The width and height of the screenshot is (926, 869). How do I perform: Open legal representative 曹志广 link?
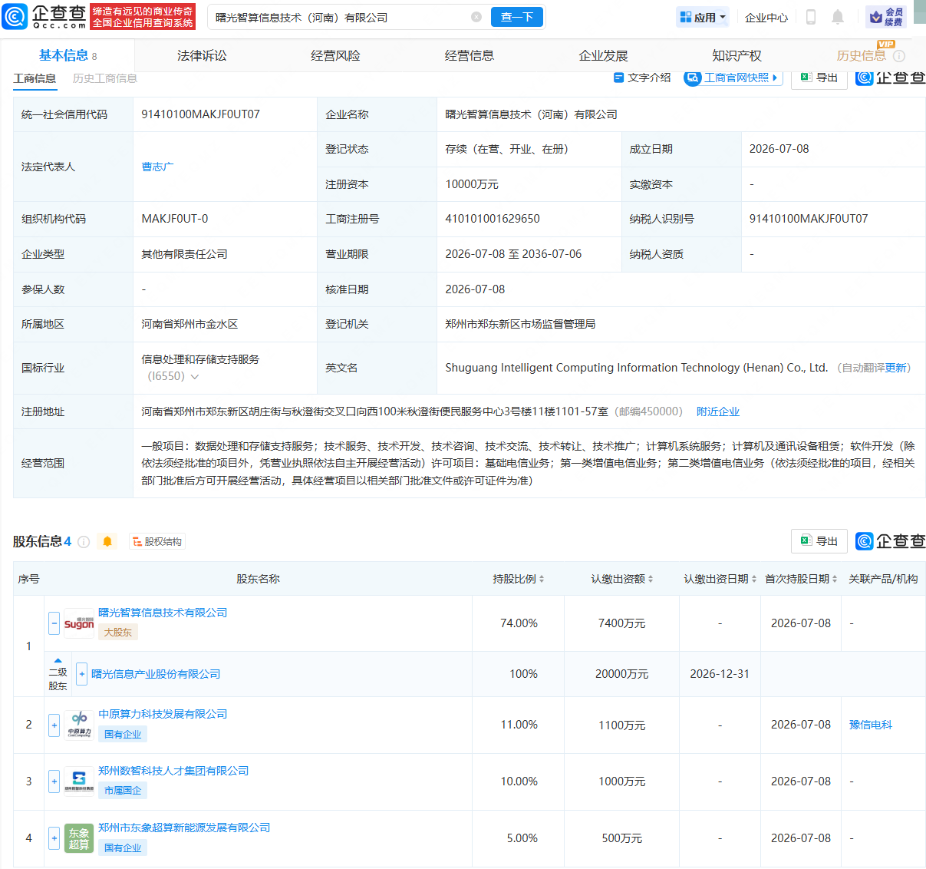coord(157,167)
